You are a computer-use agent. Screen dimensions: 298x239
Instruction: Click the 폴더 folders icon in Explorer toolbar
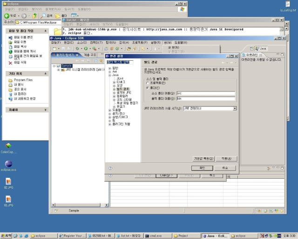(57, 16)
